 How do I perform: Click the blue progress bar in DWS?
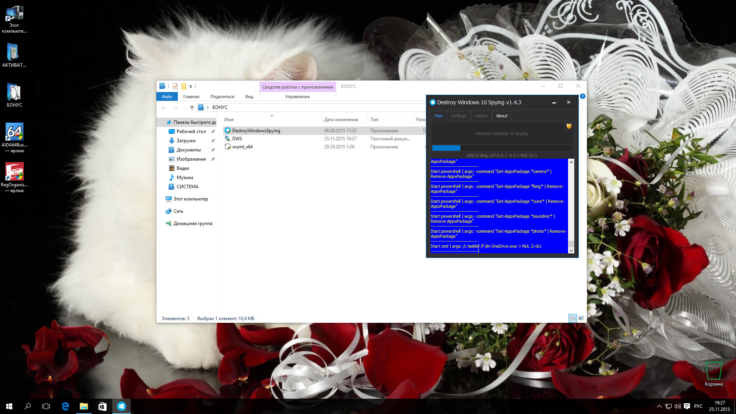pyautogui.click(x=502, y=148)
